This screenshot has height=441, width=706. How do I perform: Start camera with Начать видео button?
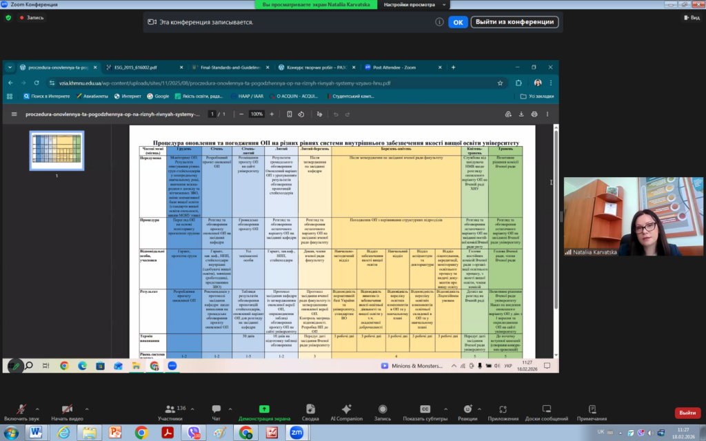pos(67,409)
